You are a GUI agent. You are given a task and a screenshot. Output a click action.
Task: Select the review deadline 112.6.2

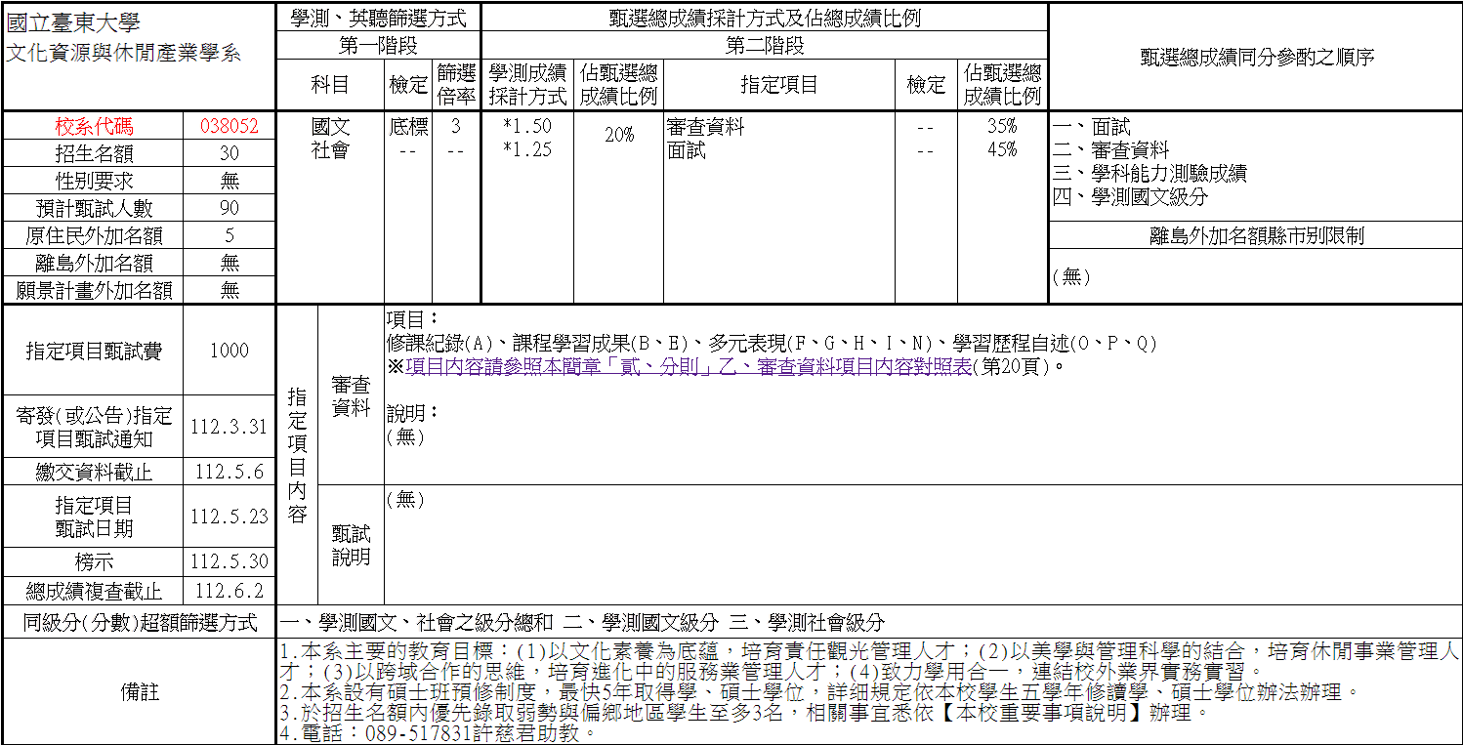(230, 591)
